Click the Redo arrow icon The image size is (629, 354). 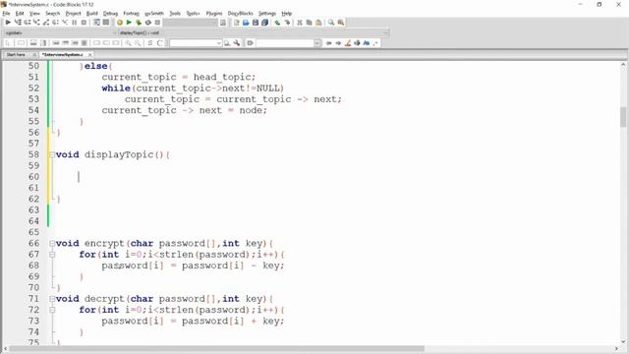[287, 23]
